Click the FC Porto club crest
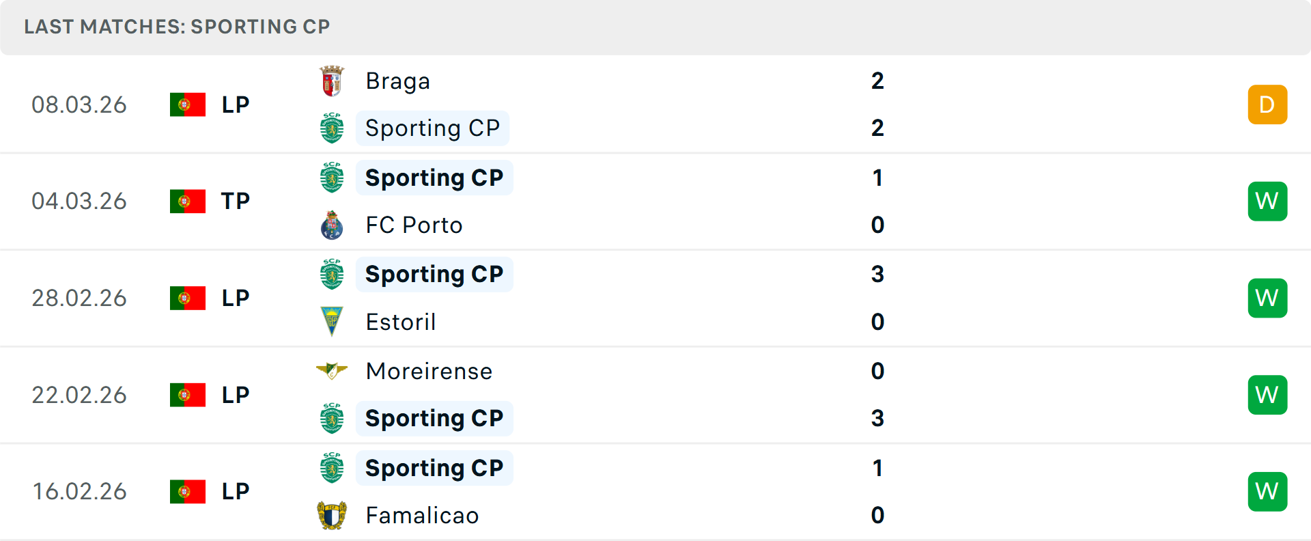This screenshot has height=541, width=1311. tap(332, 225)
